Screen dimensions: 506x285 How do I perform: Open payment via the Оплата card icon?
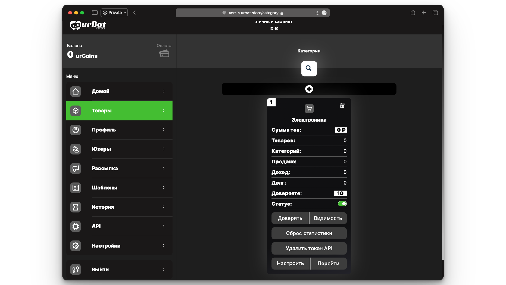click(164, 54)
